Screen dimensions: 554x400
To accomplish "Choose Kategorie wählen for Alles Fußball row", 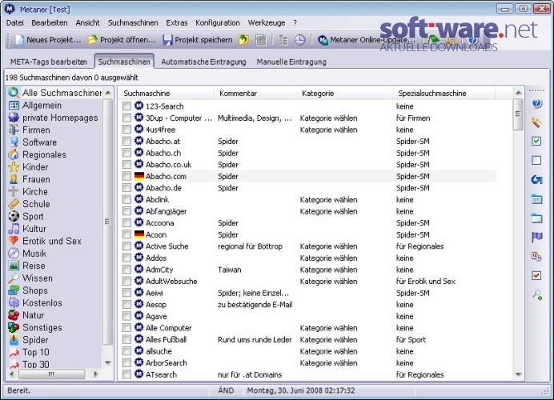I will (x=328, y=339).
